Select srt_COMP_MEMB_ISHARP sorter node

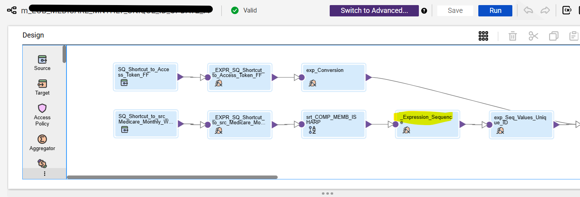334,124
